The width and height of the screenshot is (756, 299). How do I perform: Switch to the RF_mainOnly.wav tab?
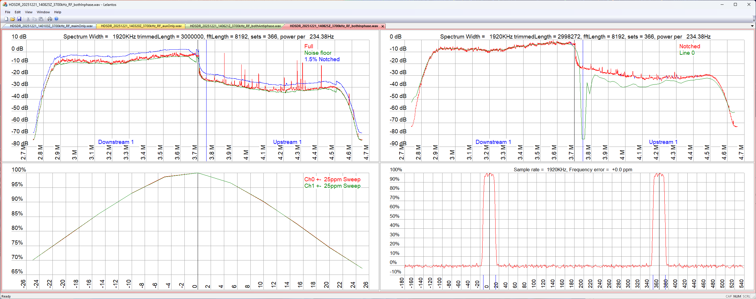point(51,26)
